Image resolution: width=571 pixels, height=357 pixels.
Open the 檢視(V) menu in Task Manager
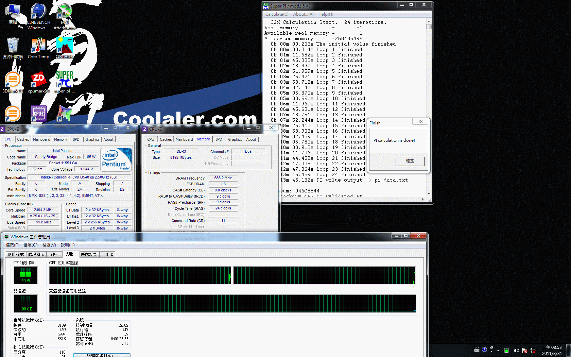49,245
